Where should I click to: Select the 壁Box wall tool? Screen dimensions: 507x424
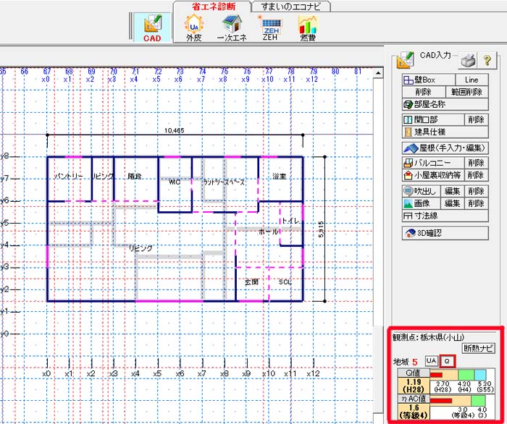(x=429, y=80)
